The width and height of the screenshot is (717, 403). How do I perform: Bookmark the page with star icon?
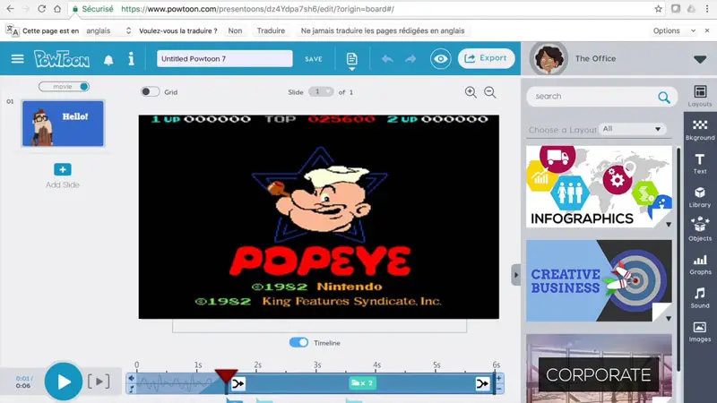[658, 9]
